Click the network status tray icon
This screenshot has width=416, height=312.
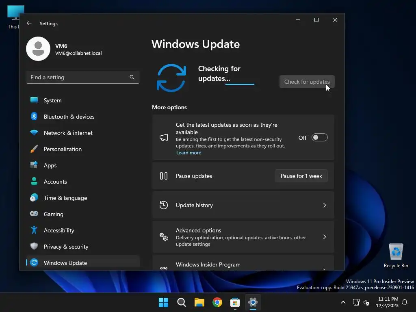pos(356,302)
